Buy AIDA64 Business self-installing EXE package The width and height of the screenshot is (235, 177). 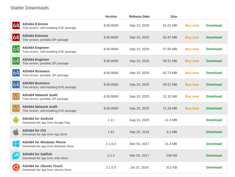192,85
